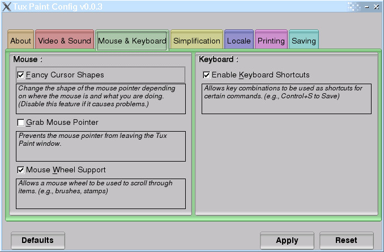Screen dimensions: 384x252
Task: Click the 'Keyboard :' section heading
Action: pyautogui.click(x=219, y=59)
